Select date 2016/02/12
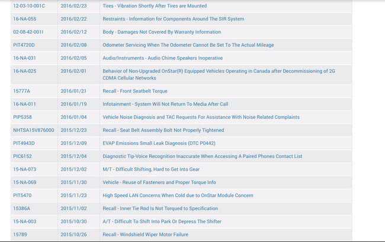 click(x=73, y=32)
